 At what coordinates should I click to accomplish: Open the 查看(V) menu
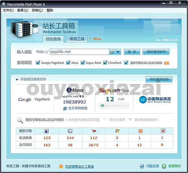[23, 10]
